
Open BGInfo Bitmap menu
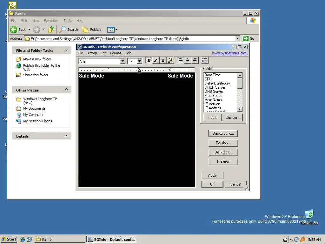92,53
